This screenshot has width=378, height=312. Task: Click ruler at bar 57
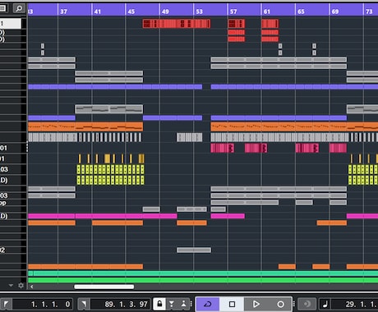tap(233, 11)
